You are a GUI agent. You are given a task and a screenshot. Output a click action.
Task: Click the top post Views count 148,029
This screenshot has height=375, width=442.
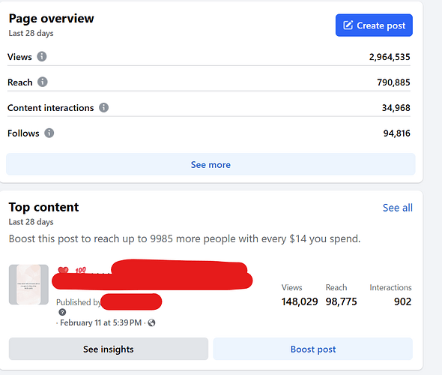[x=300, y=301]
